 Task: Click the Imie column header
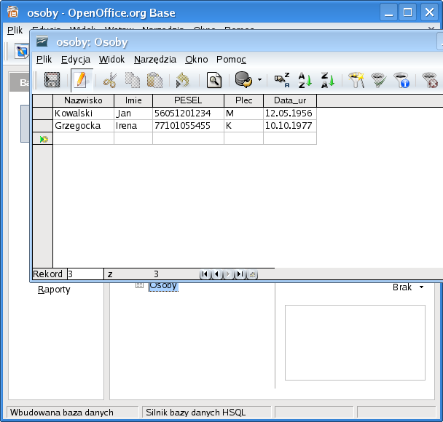click(133, 100)
